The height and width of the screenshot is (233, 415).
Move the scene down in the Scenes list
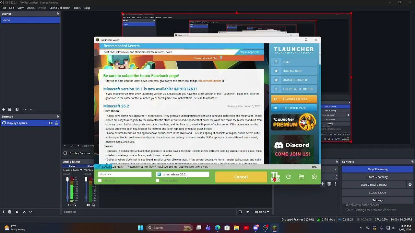pos(31,109)
